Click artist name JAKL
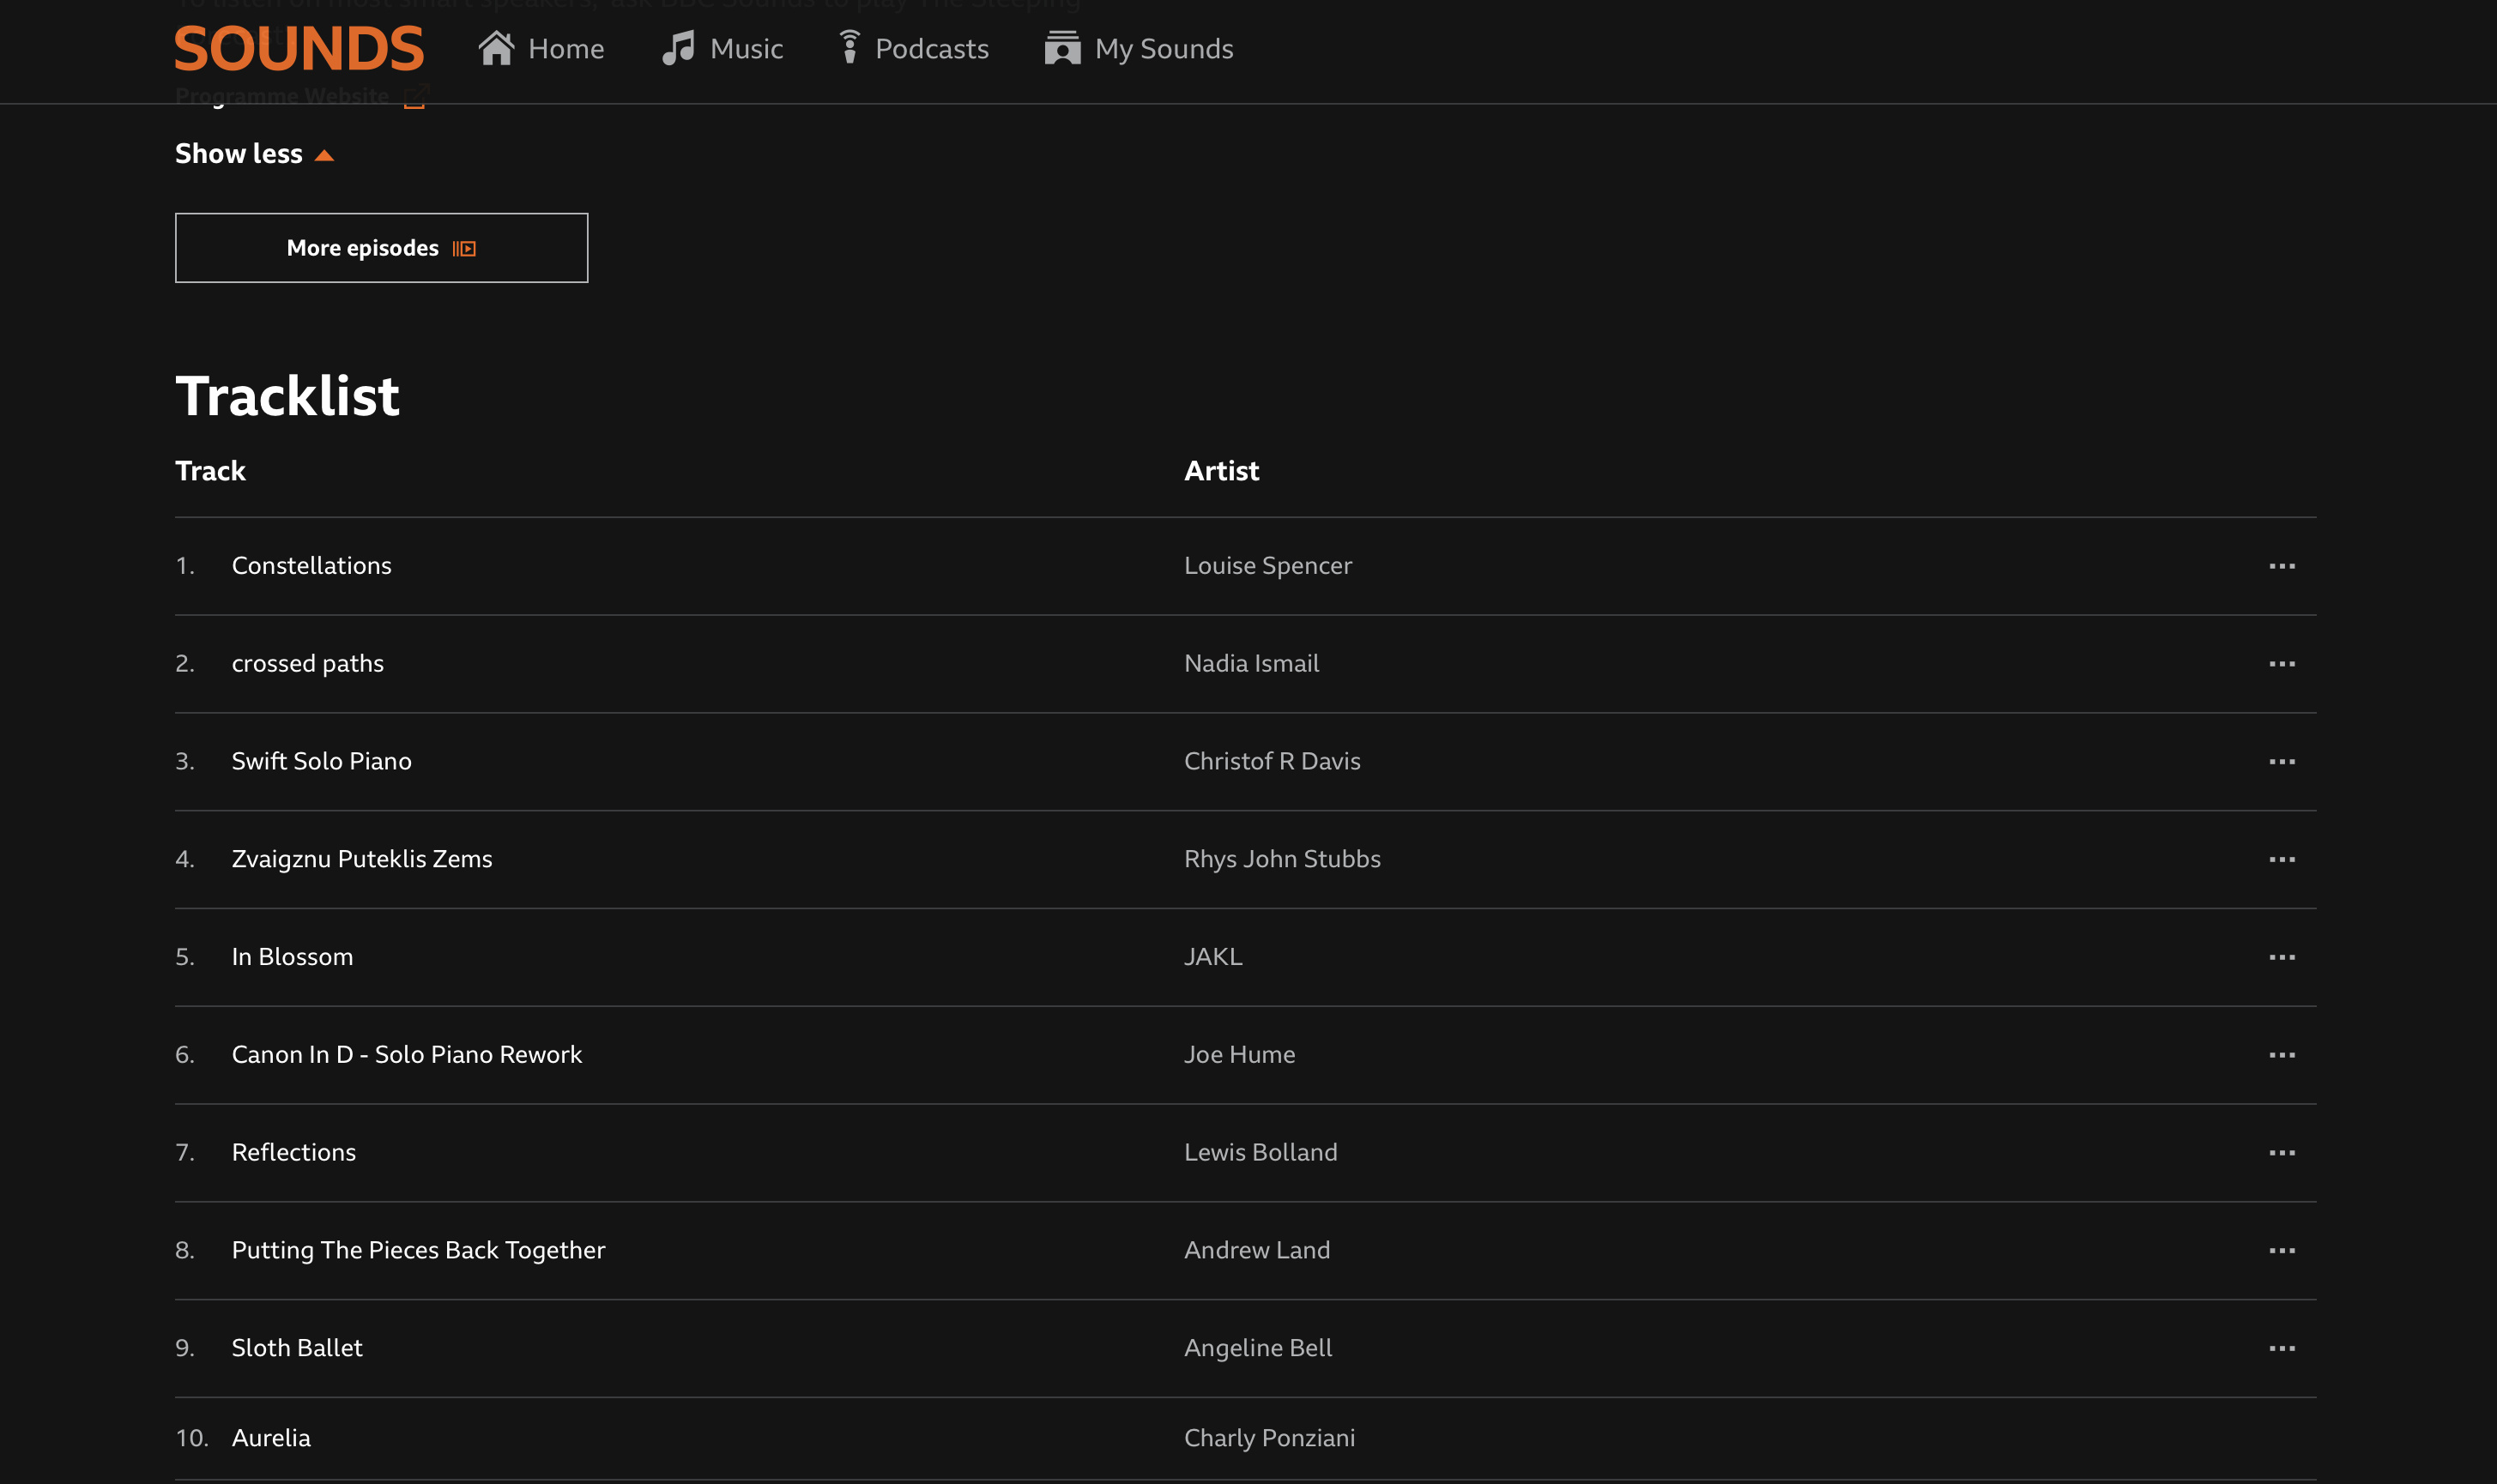The height and width of the screenshot is (1484, 2497). coord(1213,957)
